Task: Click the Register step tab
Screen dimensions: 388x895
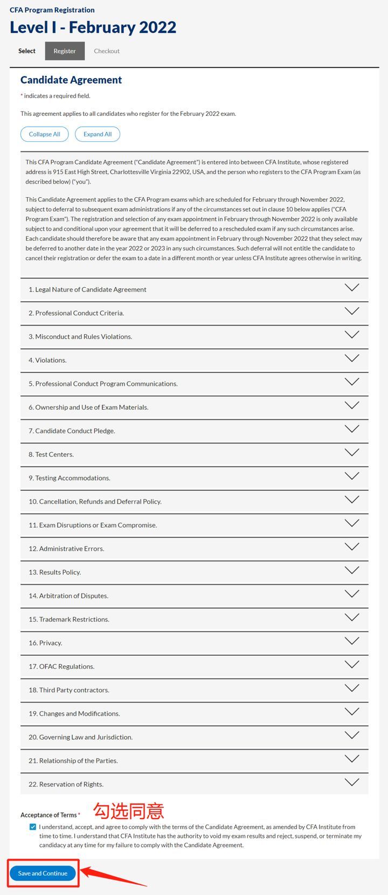Action: [x=65, y=51]
